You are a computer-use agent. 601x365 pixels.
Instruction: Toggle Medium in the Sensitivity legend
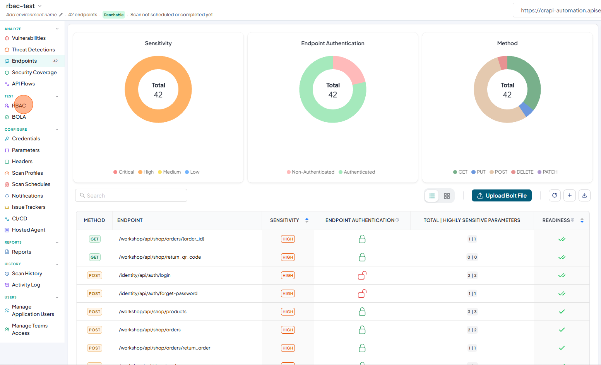tap(170, 172)
